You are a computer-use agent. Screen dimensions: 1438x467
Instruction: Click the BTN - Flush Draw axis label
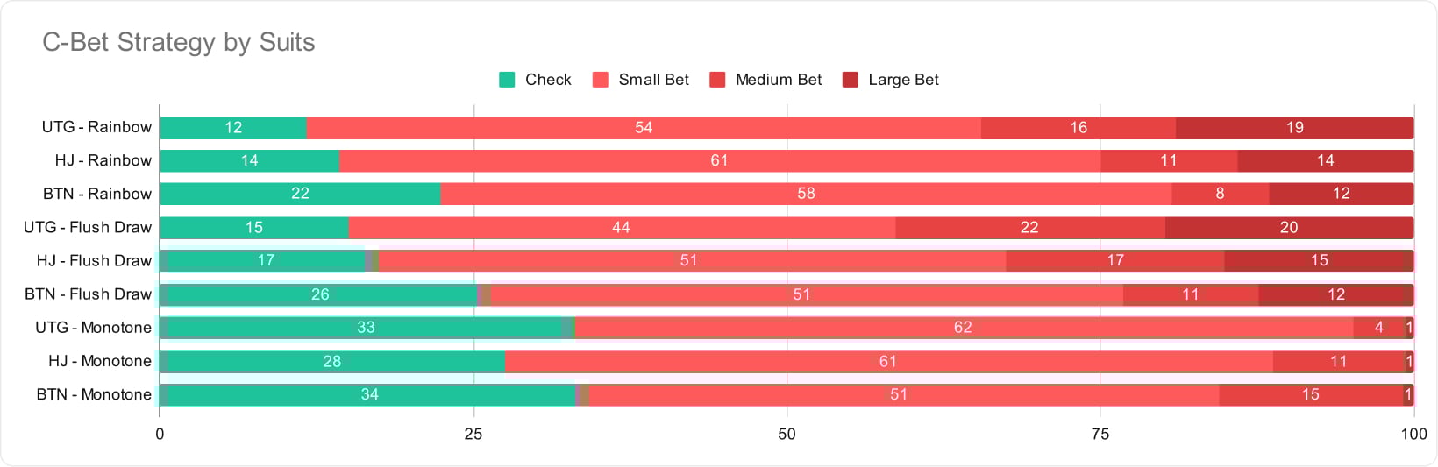tap(89, 294)
